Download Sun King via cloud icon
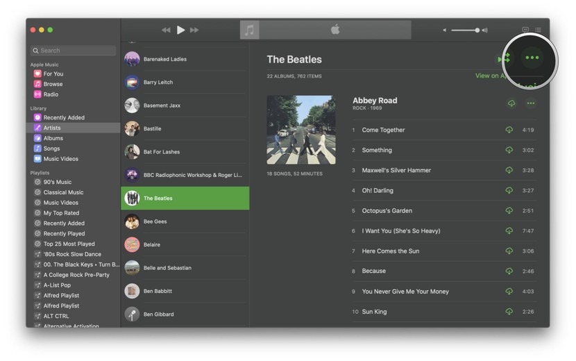576x361 pixels. 509,312
